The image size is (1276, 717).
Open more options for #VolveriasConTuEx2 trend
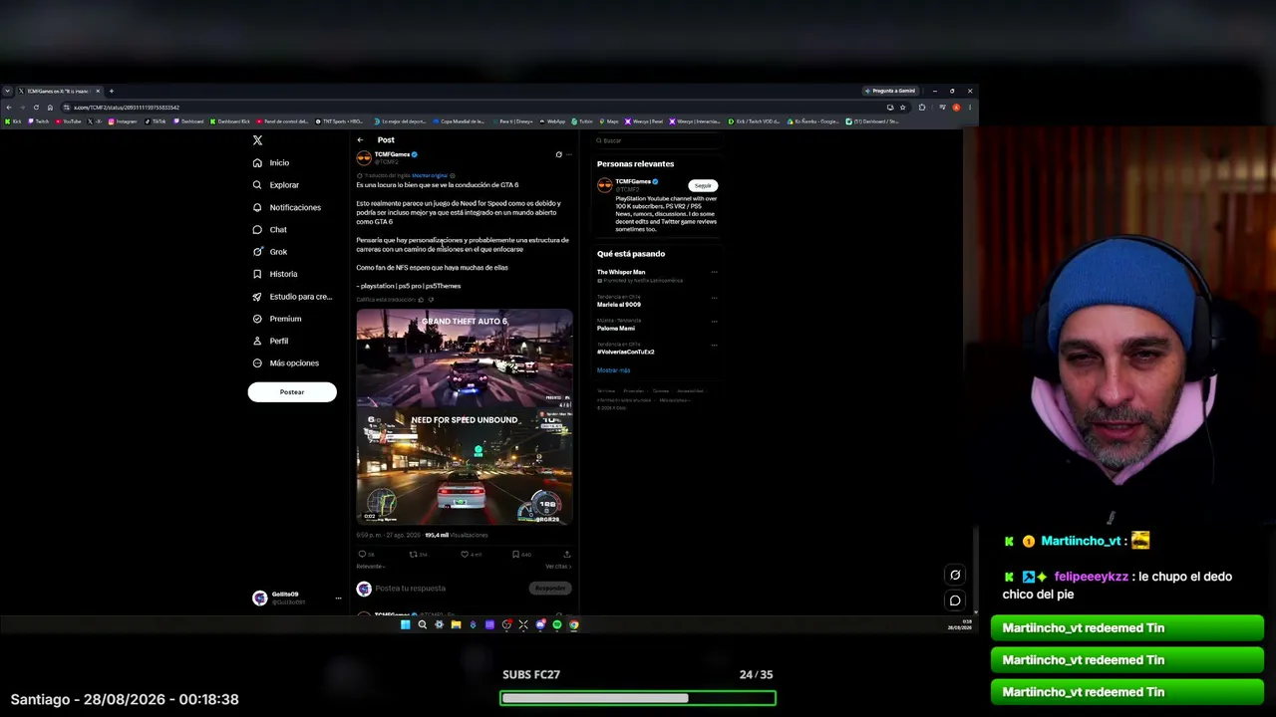[x=714, y=345]
